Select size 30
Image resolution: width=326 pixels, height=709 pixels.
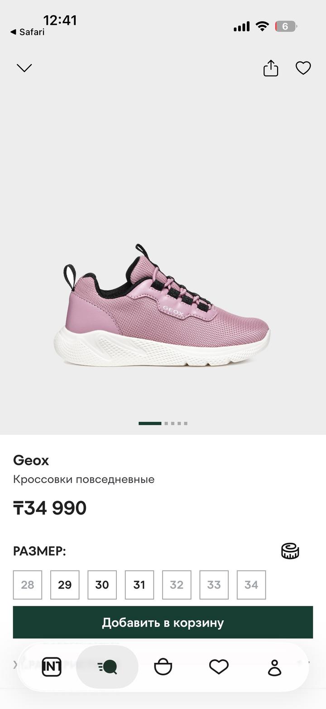pos(102,585)
